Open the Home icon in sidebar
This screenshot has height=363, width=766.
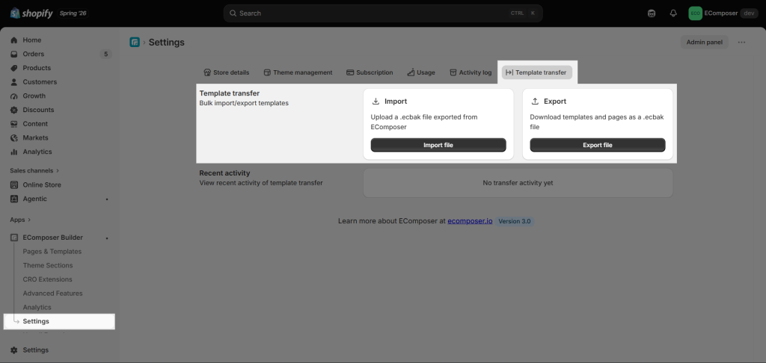pos(13,40)
